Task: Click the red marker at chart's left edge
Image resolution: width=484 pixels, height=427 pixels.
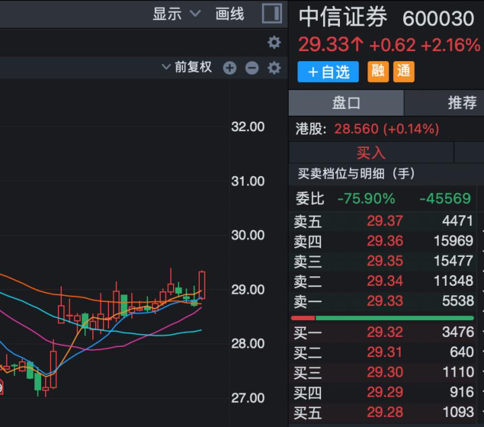Action: [1, 387]
